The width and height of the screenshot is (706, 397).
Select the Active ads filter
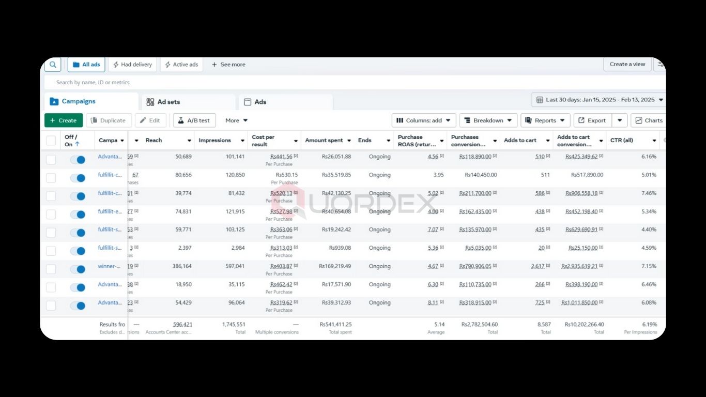pos(181,65)
